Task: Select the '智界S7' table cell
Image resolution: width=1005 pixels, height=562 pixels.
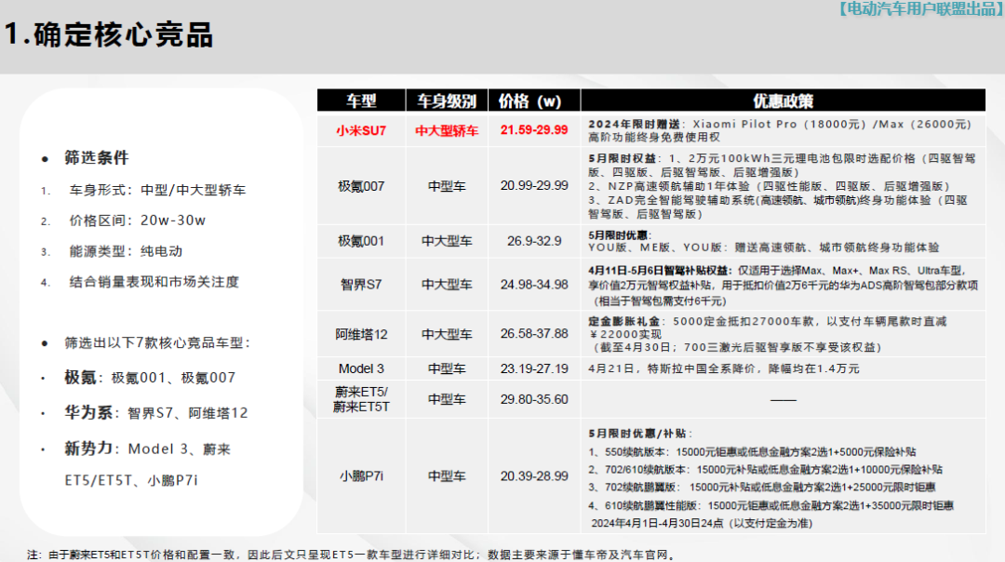Action: click(x=361, y=285)
